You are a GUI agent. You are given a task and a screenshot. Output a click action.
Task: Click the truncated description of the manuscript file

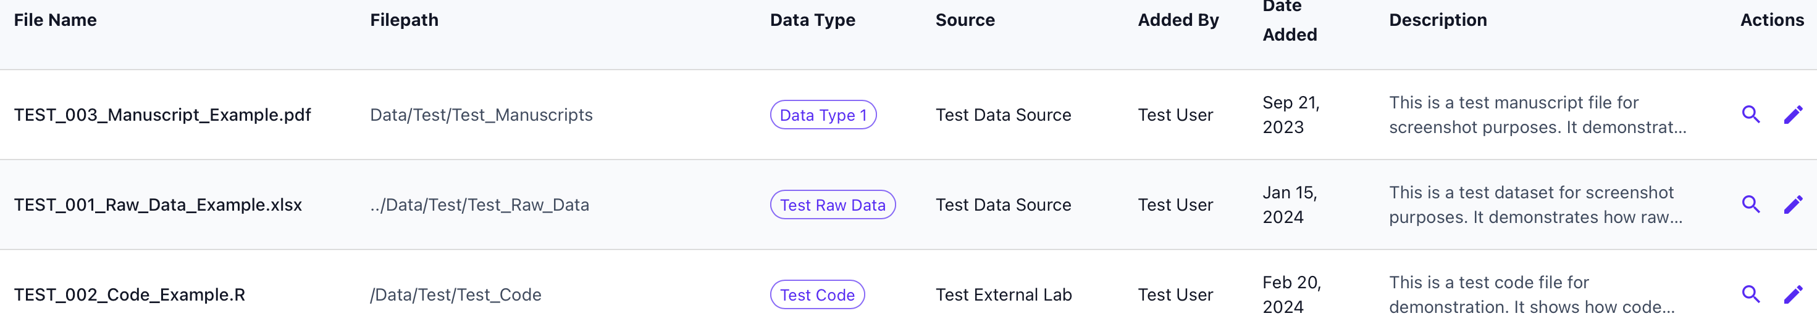[1537, 115]
